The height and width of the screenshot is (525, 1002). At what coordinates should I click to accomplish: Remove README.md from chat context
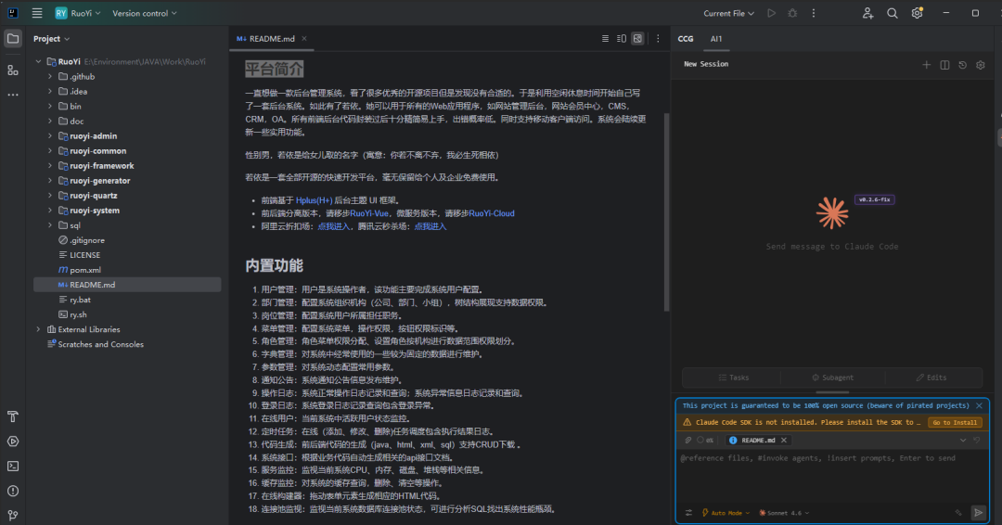click(784, 440)
